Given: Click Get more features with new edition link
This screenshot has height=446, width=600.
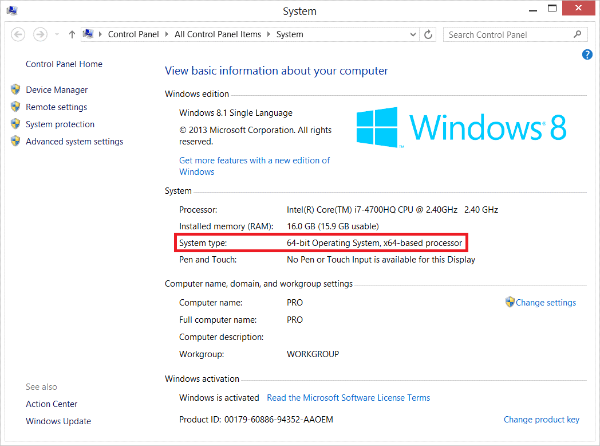Looking at the screenshot, I should point(254,161).
